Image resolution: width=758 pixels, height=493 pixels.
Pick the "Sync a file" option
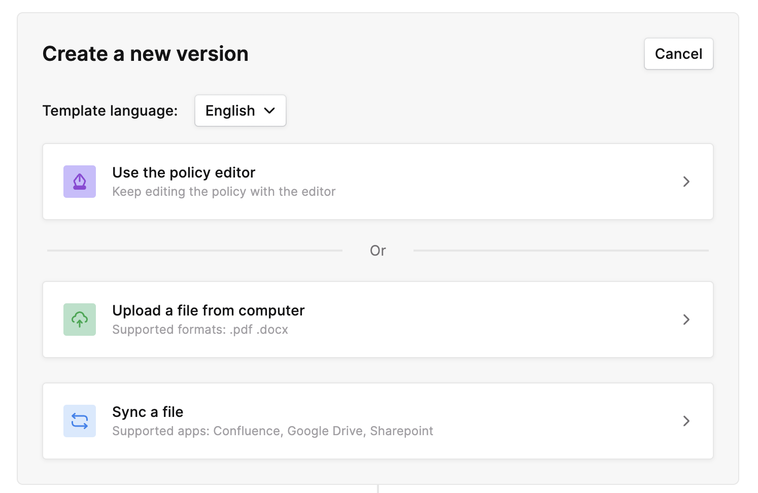[x=378, y=421]
